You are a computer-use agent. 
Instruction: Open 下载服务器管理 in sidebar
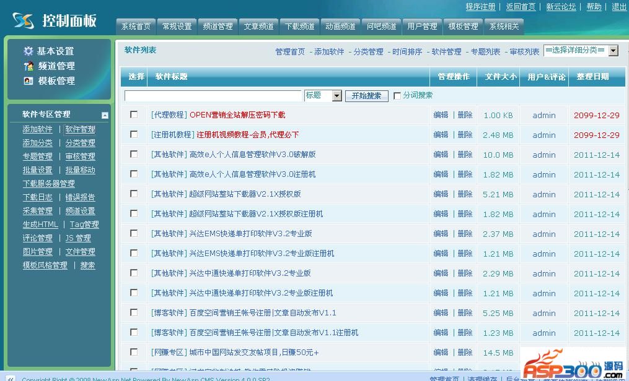click(49, 184)
